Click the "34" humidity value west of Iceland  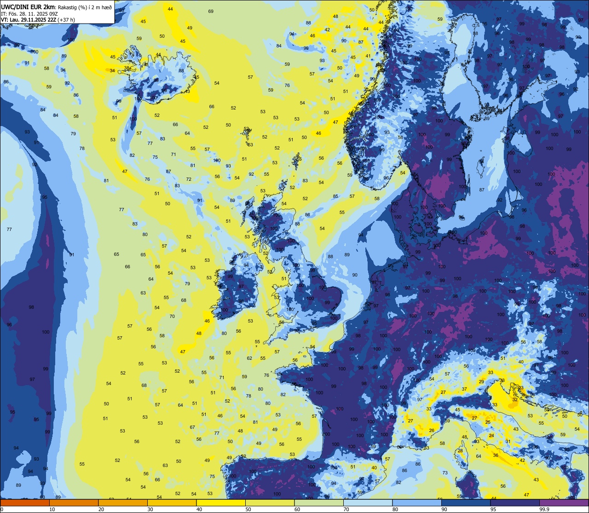coord(113,70)
